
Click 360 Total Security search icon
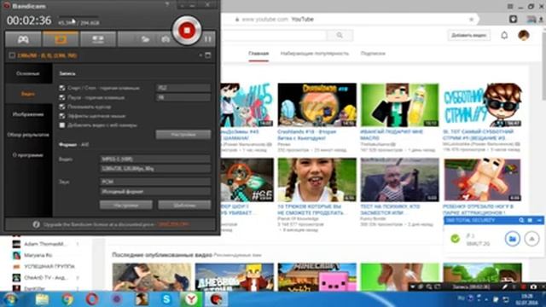click(x=521, y=220)
